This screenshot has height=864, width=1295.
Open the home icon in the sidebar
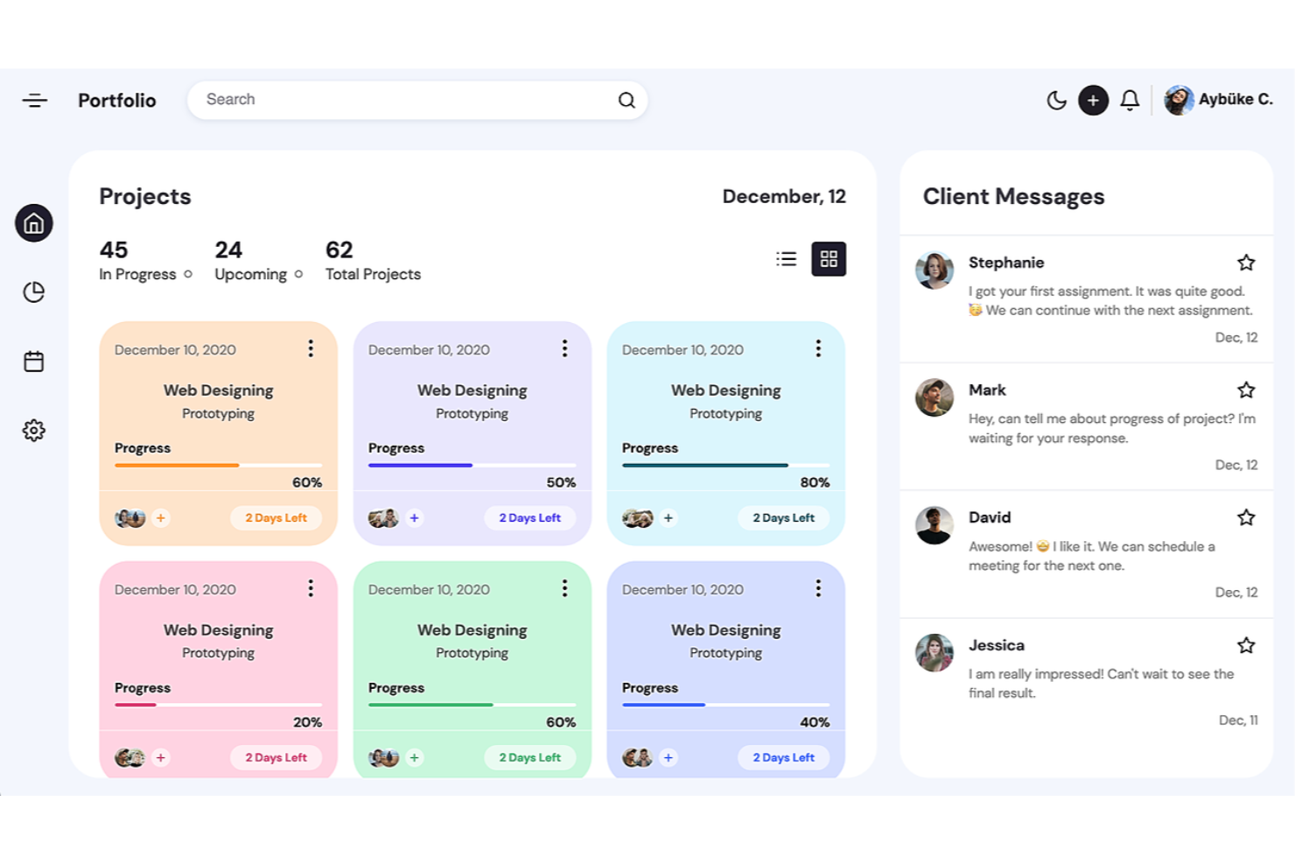click(33, 223)
